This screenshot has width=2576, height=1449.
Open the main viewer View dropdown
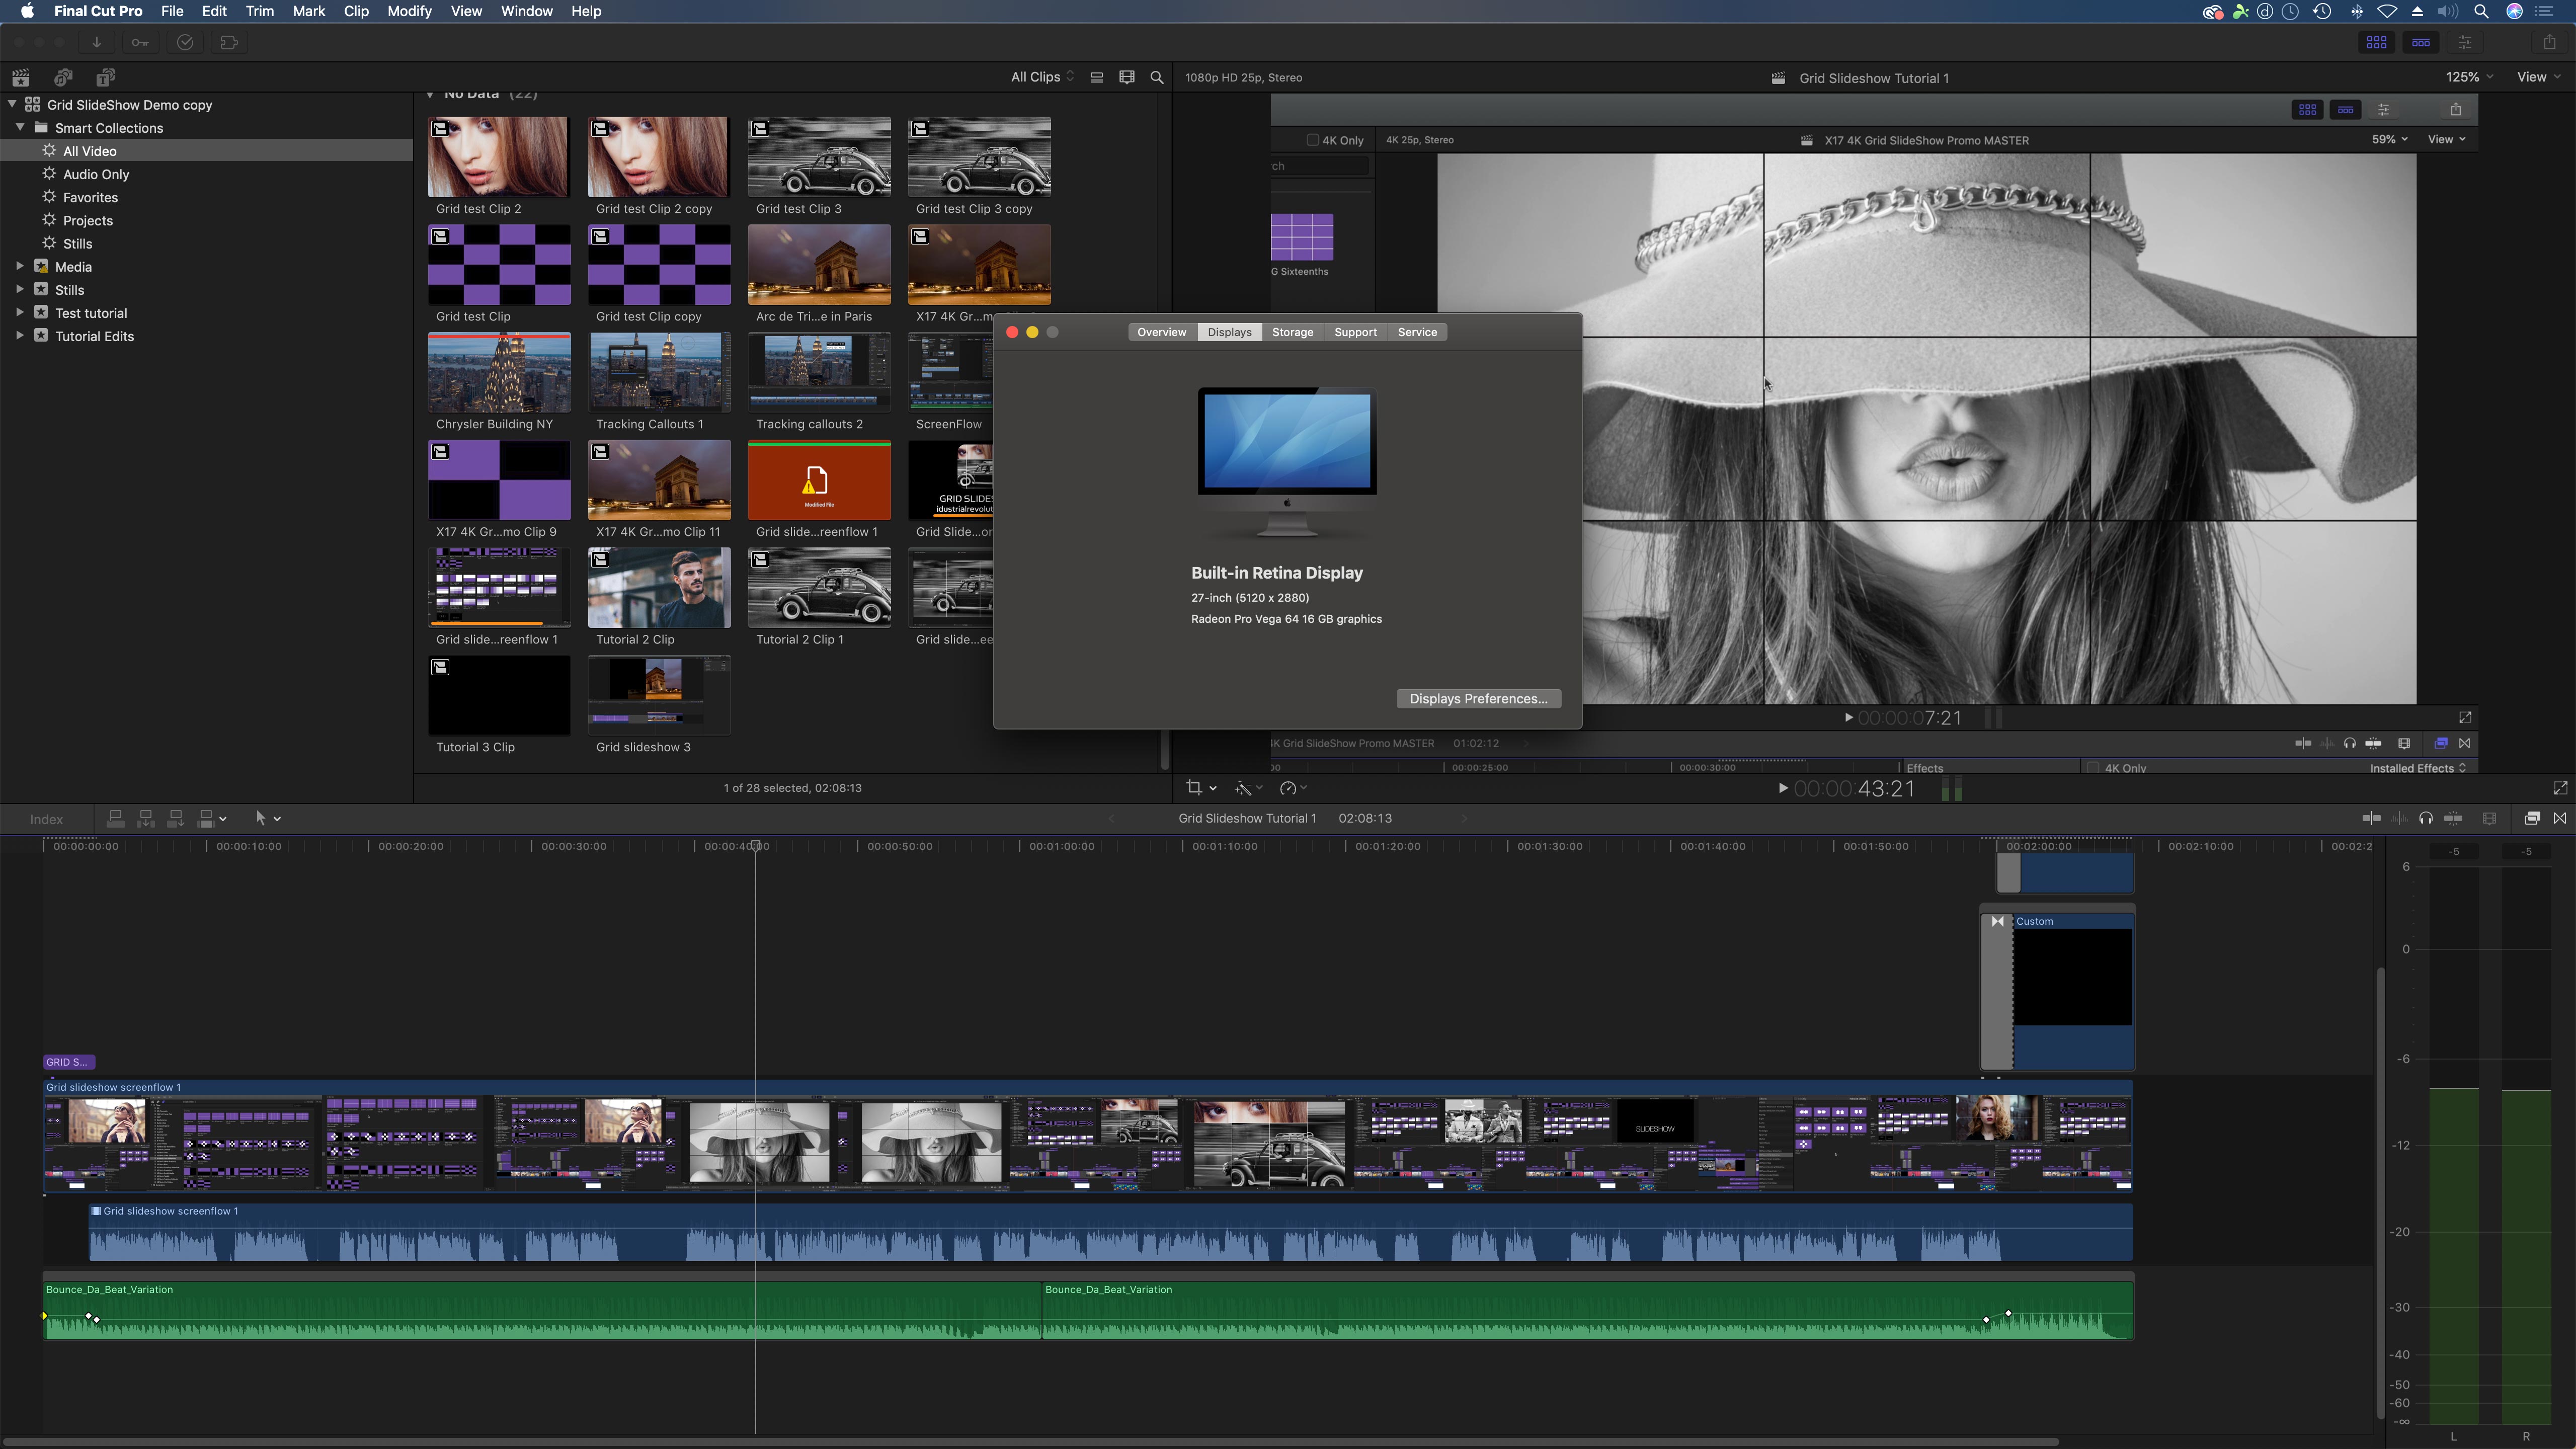point(2539,77)
